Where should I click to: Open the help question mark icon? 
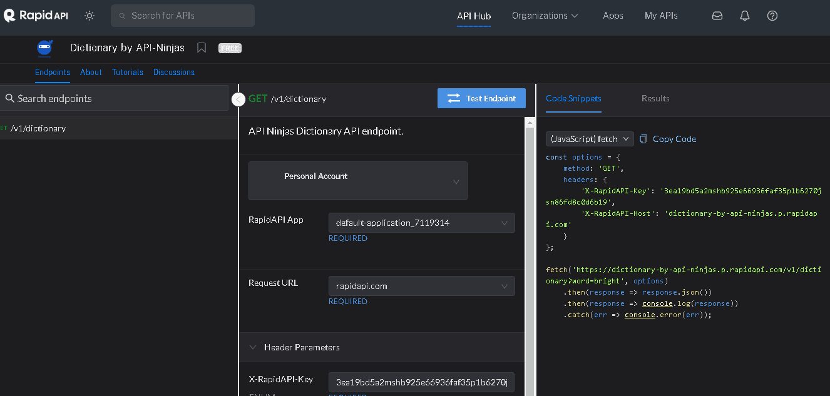coord(772,16)
